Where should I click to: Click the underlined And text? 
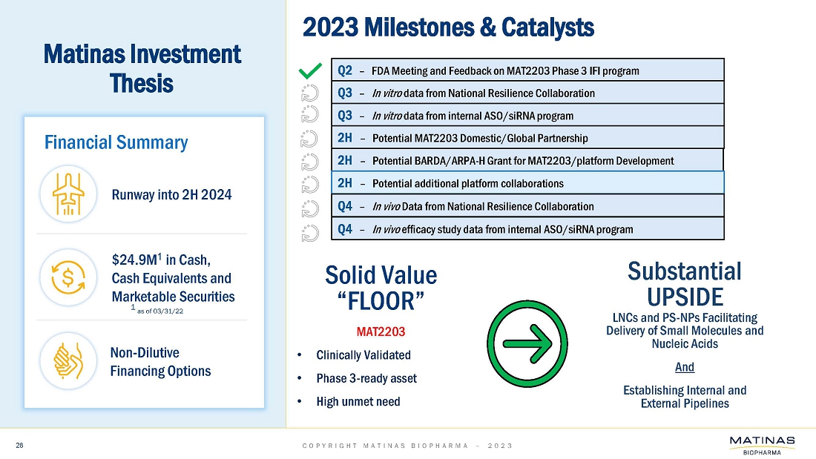(685, 367)
